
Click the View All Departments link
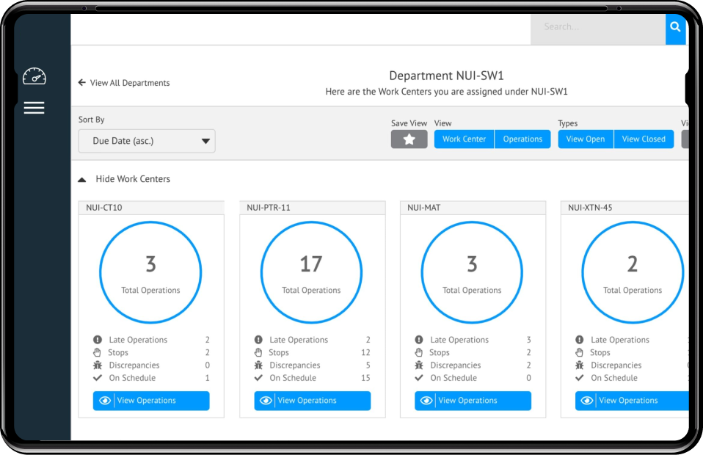point(130,83)
